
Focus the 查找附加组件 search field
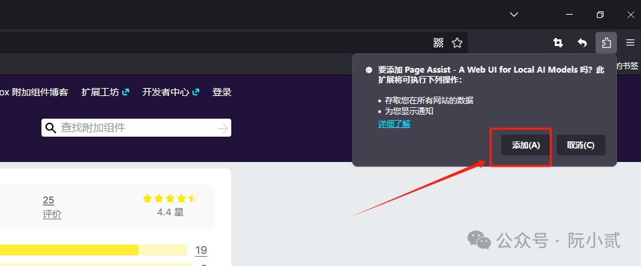(136, 128)
